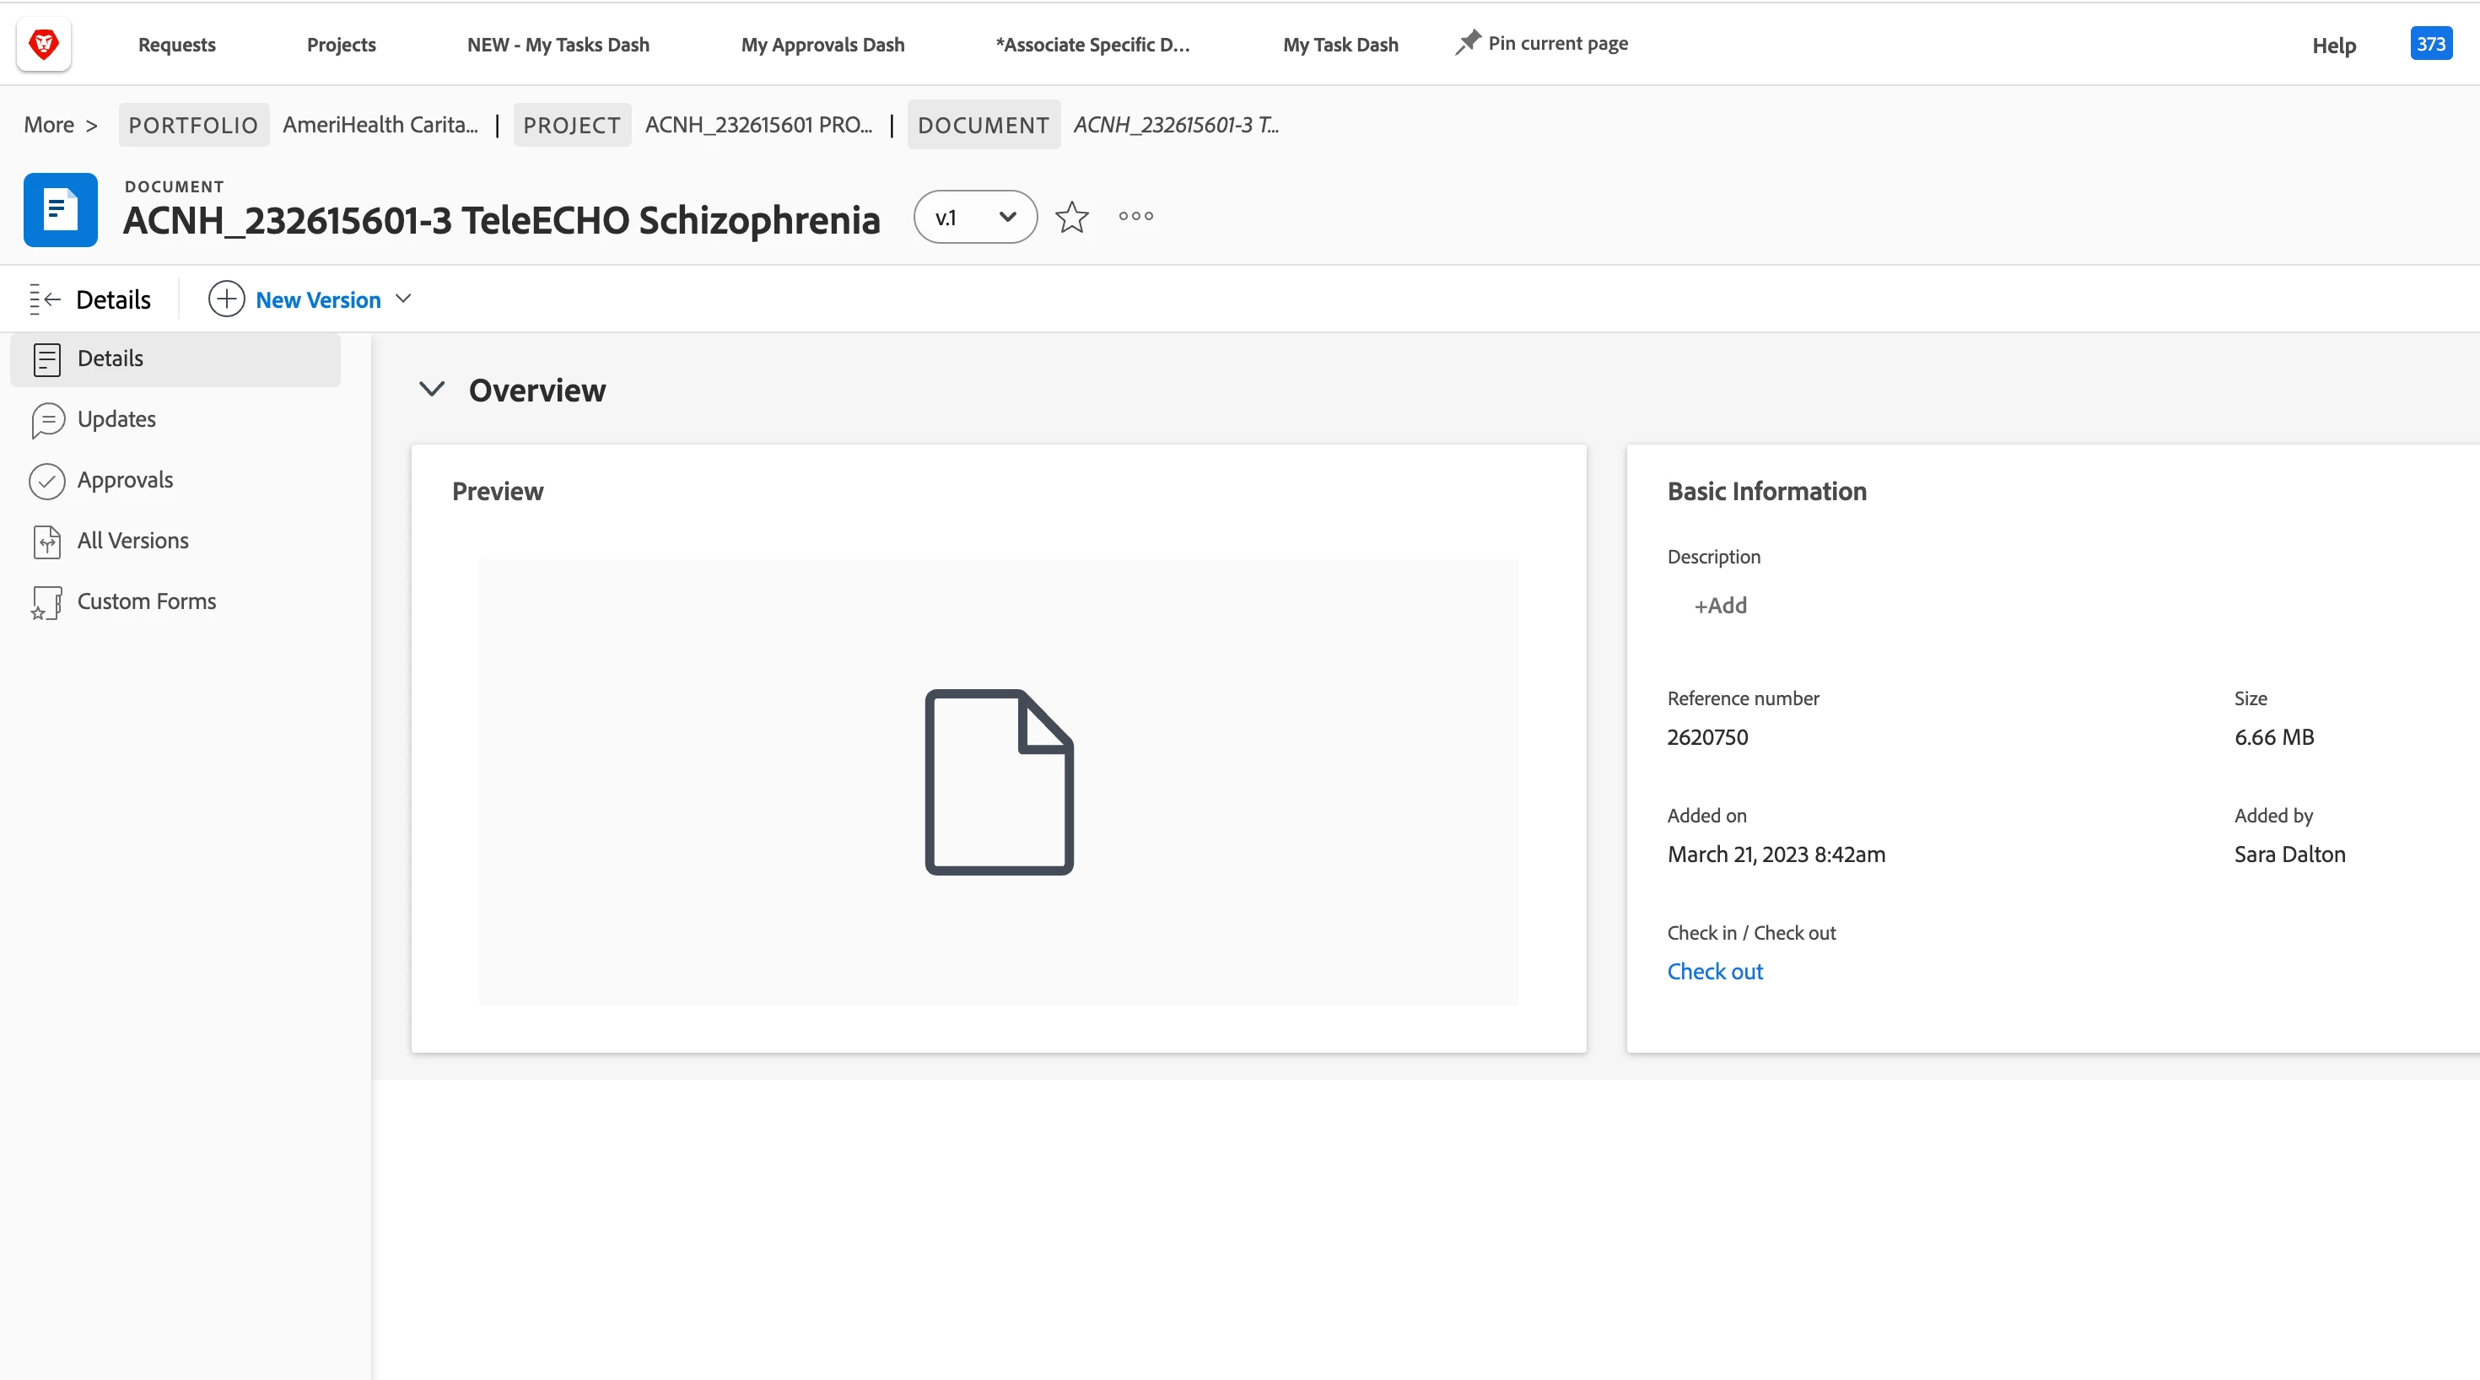The width and height of the screenshot is (2480, 1380).
Task: Open Custom Forms in sidebar
Action: point(145,601)
